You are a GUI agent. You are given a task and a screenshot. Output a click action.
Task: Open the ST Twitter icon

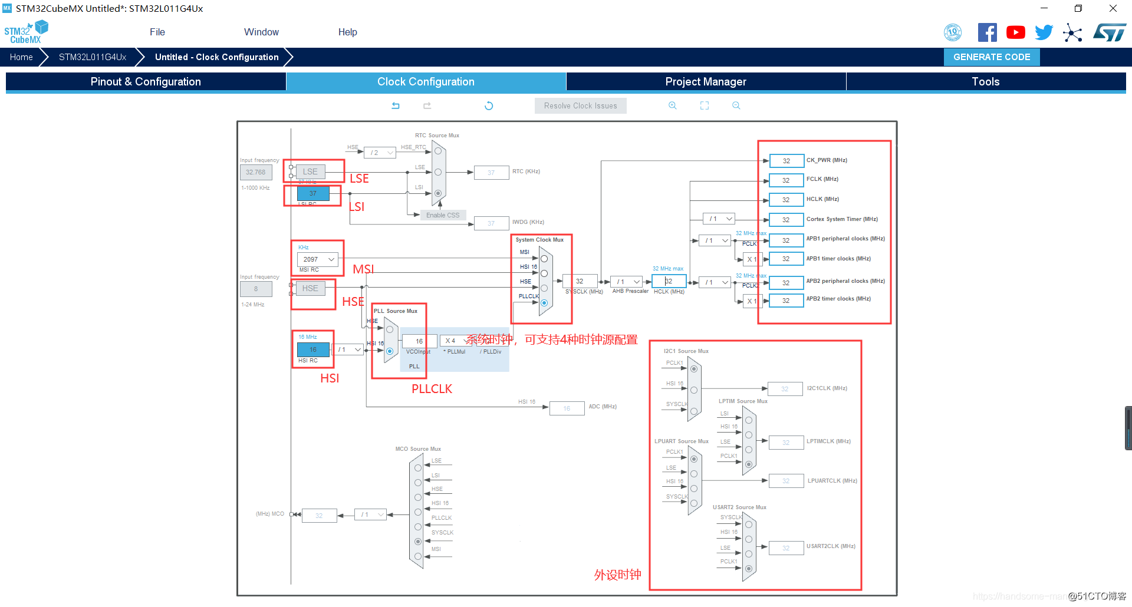click(x=1044, y=32)
